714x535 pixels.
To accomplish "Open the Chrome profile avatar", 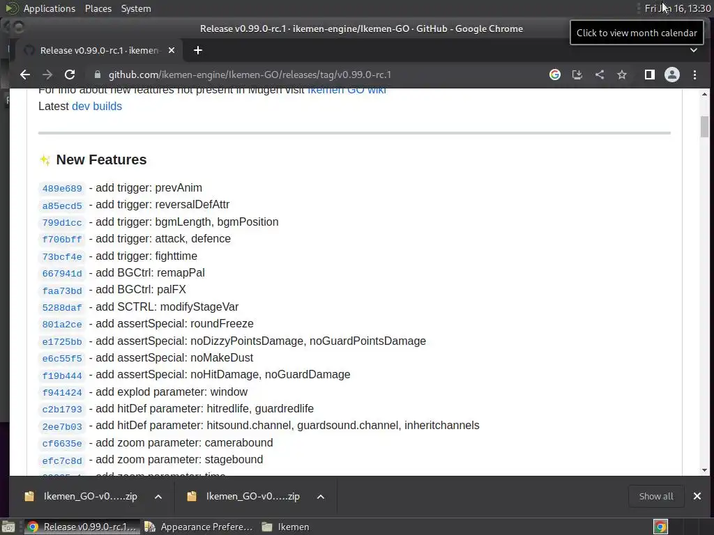I will click(672, 75).
